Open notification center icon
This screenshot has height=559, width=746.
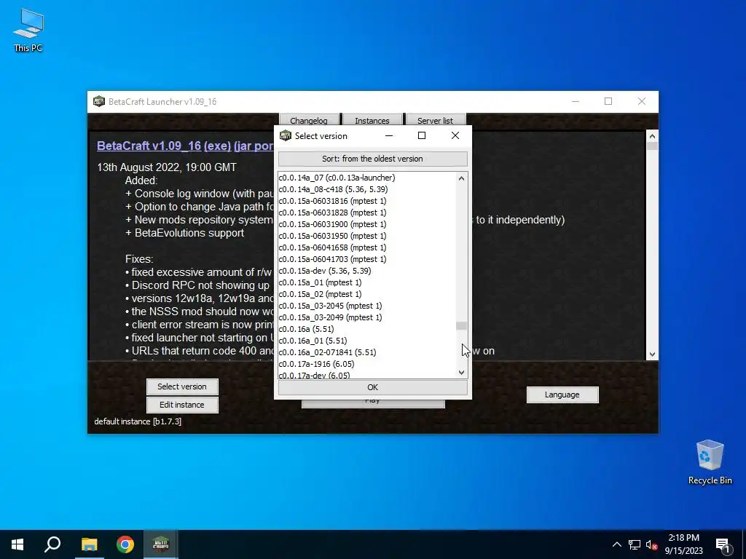(723, 544)
